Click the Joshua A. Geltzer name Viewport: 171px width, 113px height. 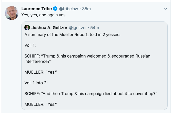coord(48,27)
